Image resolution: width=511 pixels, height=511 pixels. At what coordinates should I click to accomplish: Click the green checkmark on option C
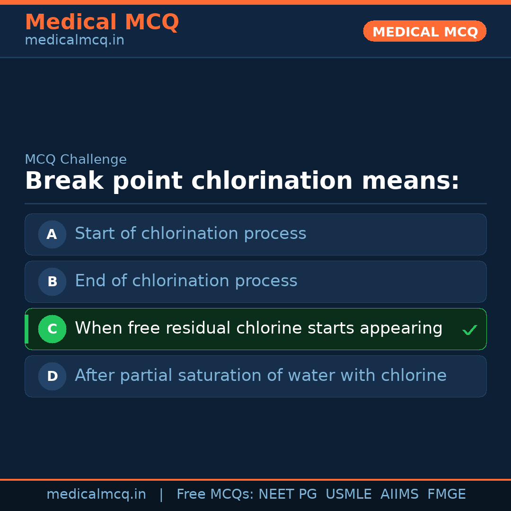[469, 330]
